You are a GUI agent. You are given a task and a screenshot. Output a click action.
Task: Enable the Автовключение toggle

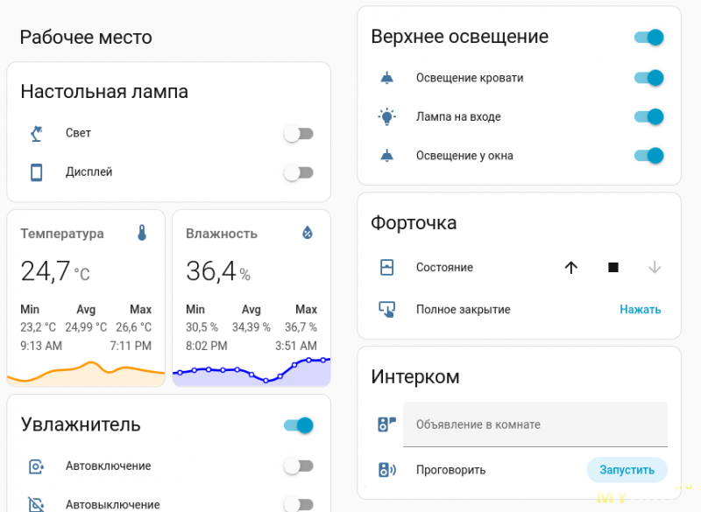click(x=298, y=466)
